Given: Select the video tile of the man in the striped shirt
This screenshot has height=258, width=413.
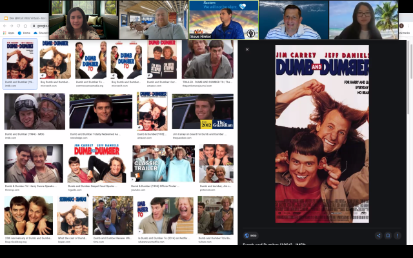Looking at the screenshot, I should (x=294, y=20).
